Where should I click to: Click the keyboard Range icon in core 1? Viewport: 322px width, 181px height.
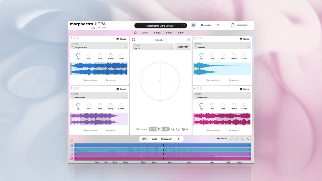(118, 39)
